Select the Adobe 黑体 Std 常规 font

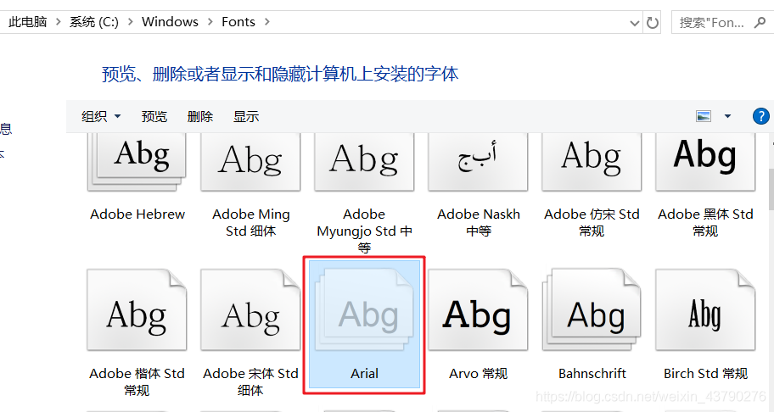(x=705, y=159)
